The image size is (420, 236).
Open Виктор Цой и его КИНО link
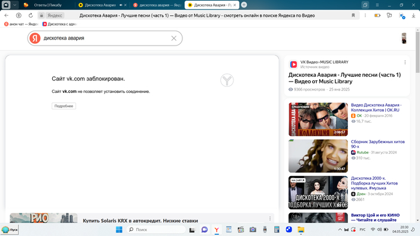coord(375,217)
